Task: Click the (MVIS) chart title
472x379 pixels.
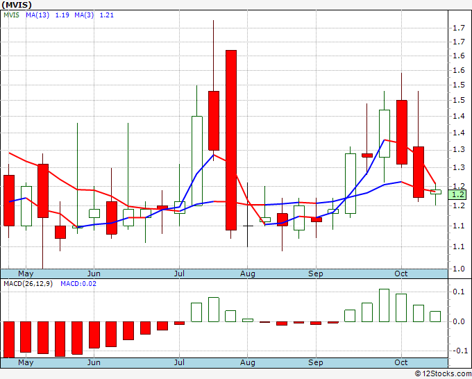Action: [x=16, y=5]
